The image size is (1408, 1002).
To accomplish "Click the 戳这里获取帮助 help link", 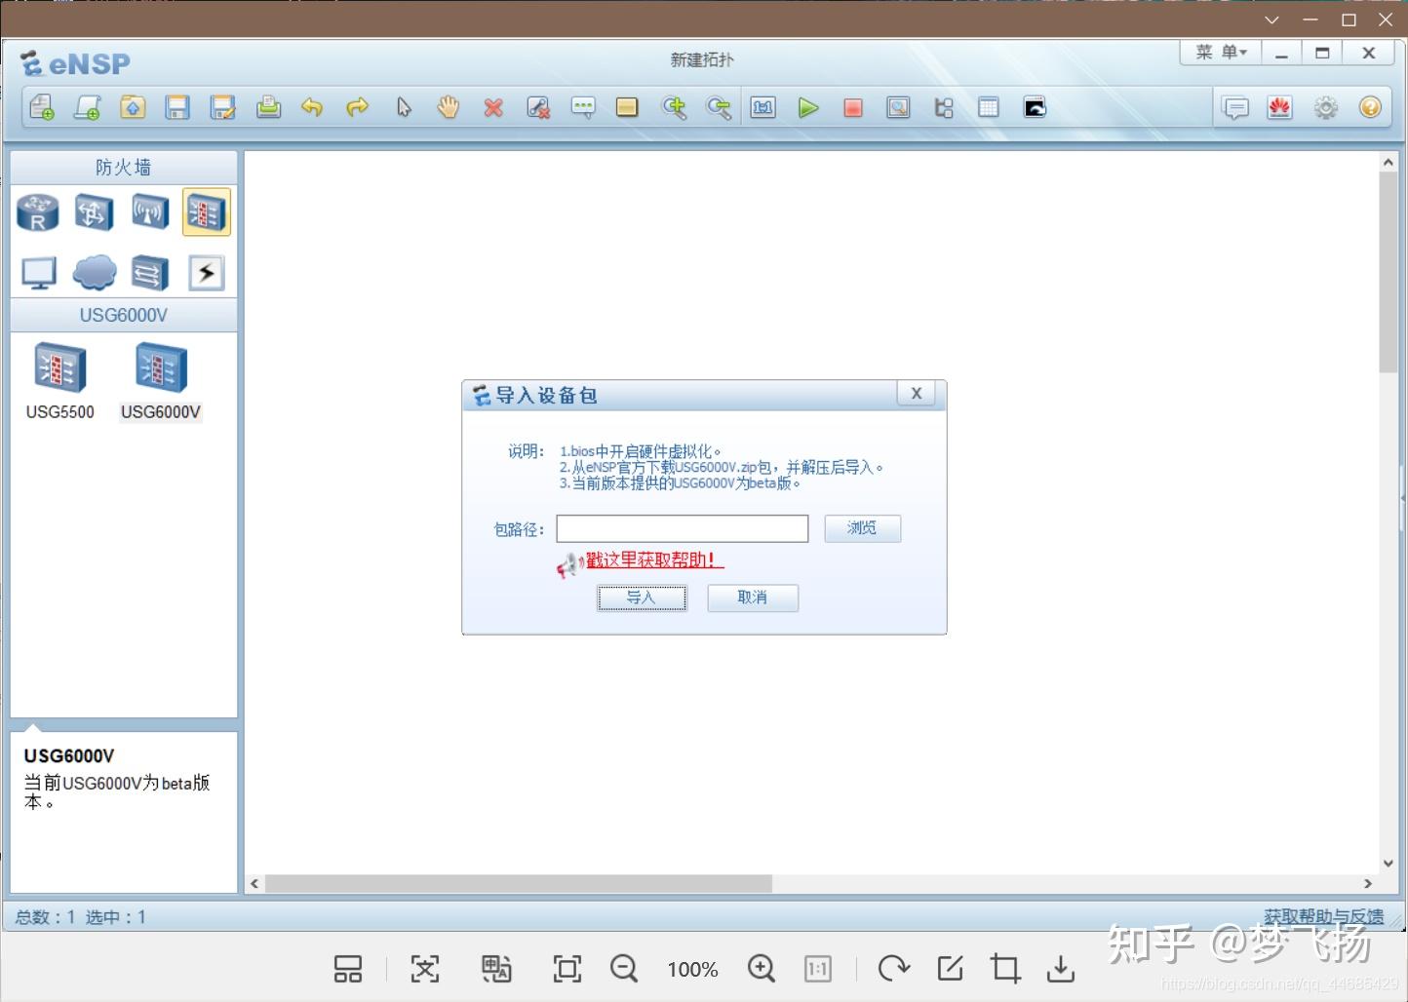I will [x=651, y=560].
